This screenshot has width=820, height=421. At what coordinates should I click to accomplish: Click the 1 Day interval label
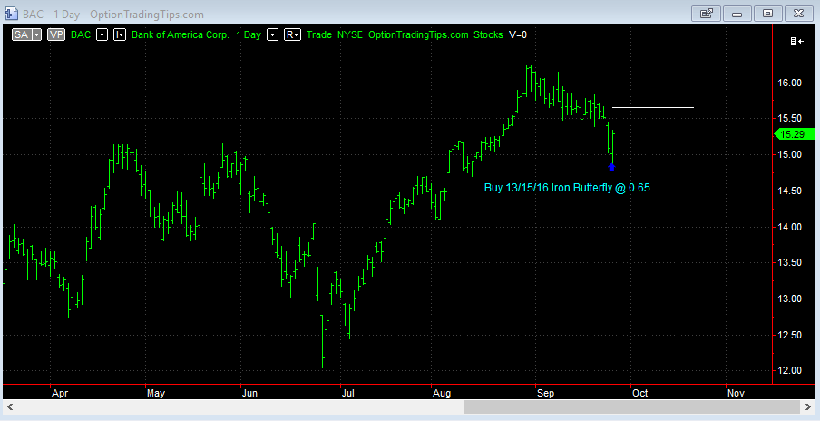(x=249, y=34)
